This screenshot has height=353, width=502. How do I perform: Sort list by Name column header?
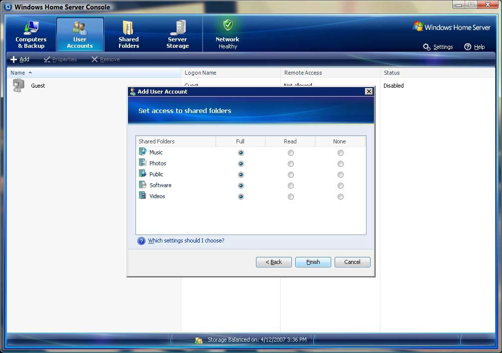coord(18,73)
